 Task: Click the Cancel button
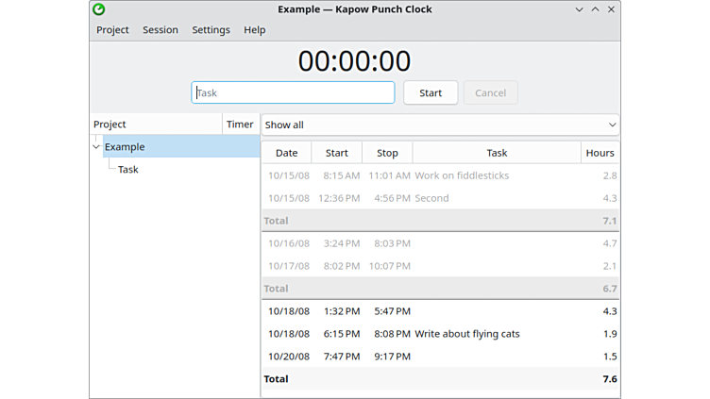(490, 92)
